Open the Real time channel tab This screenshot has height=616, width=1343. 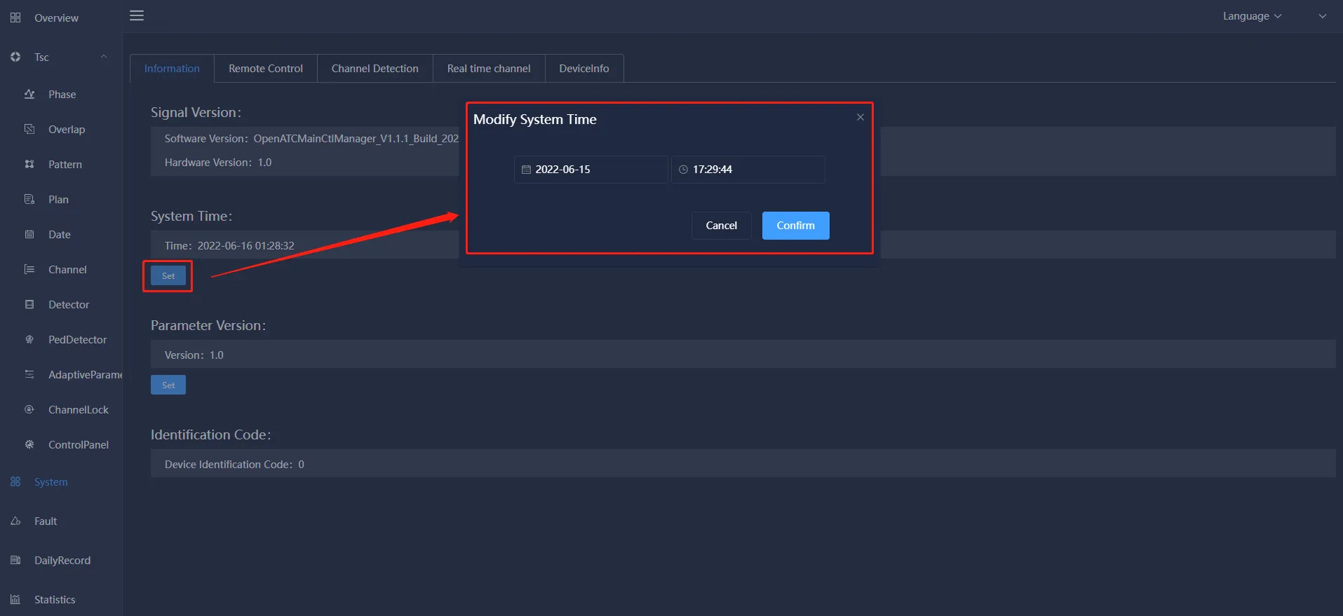pyautogui.click(x=489, y=68)
